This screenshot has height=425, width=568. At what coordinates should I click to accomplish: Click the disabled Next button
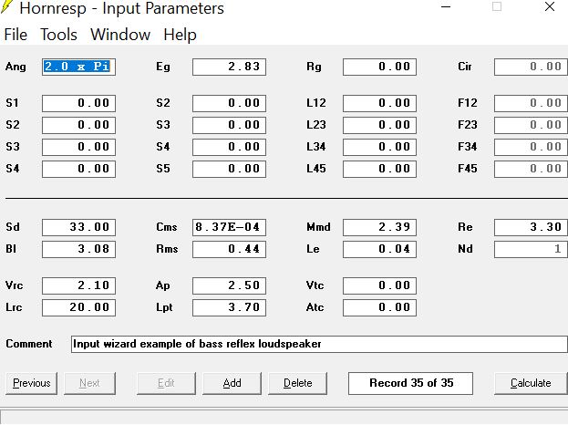point(90,383)
